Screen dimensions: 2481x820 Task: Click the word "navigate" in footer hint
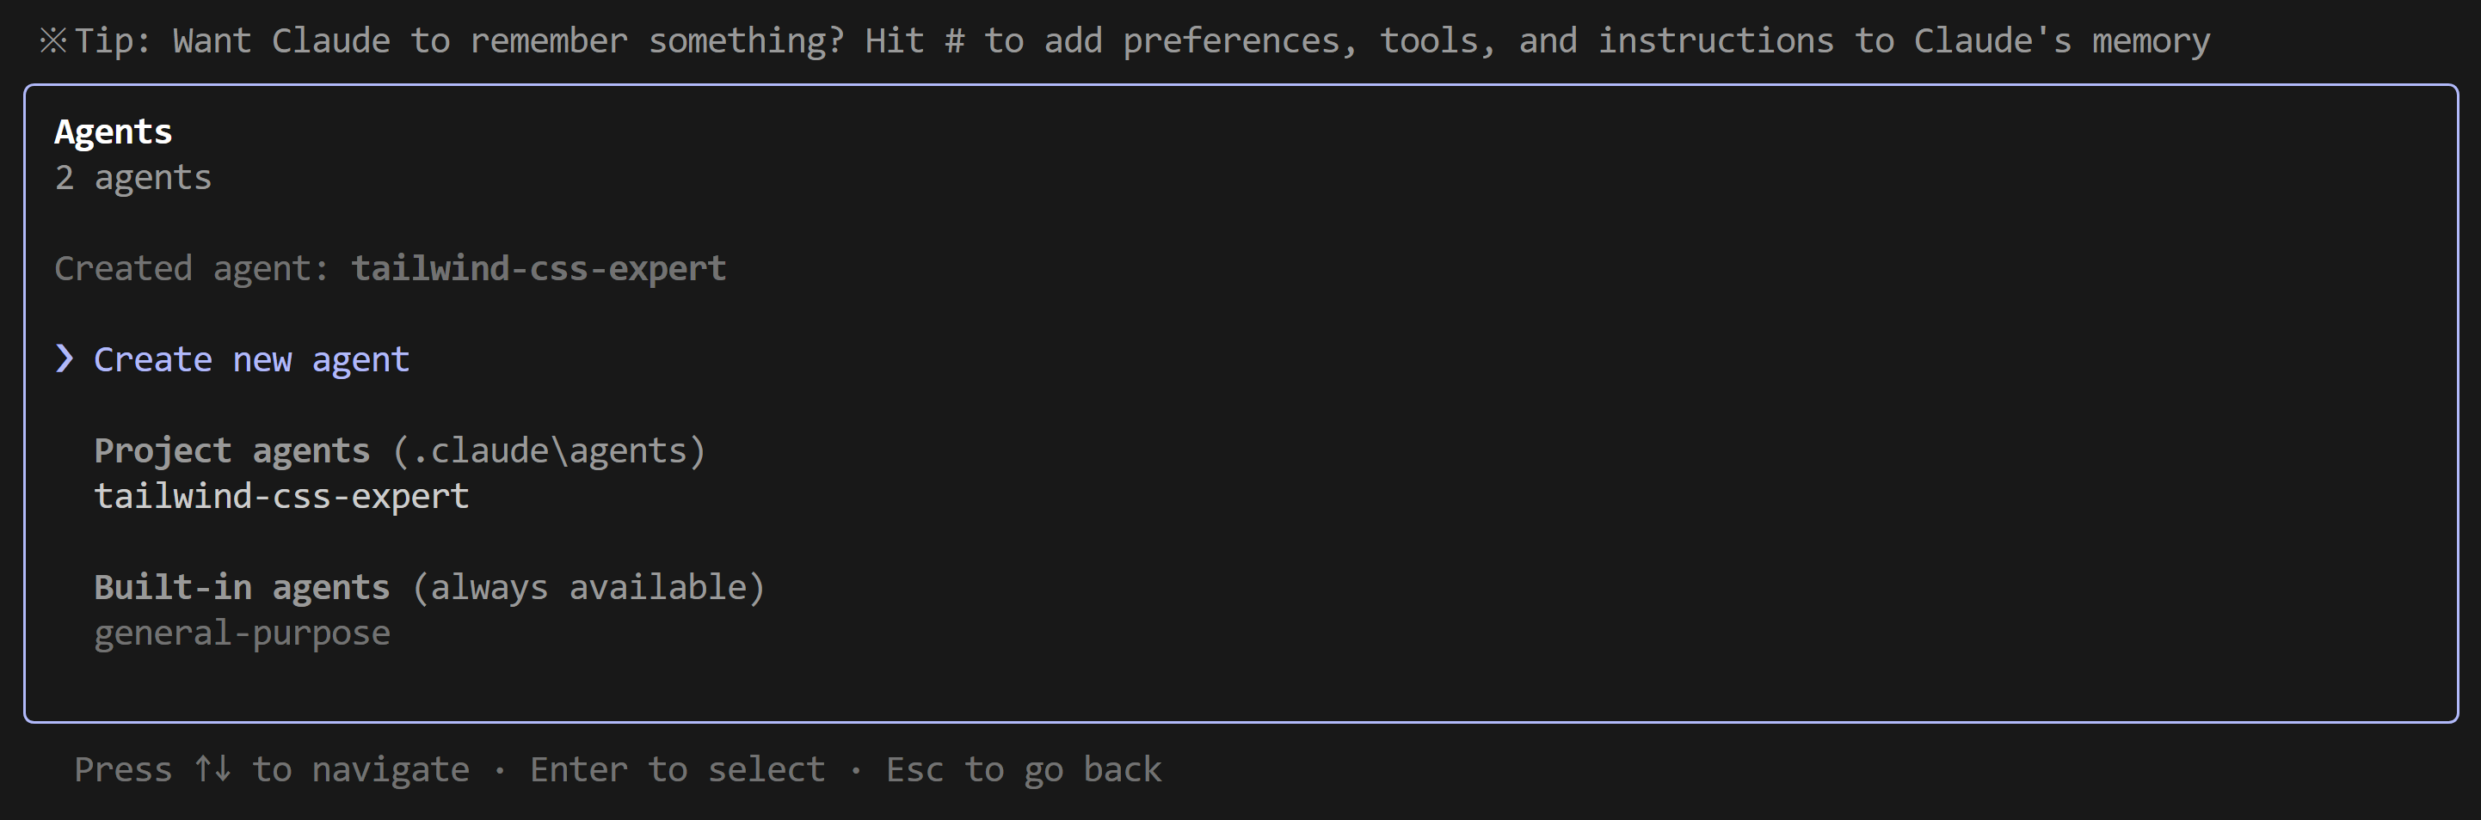coord(390,769)
